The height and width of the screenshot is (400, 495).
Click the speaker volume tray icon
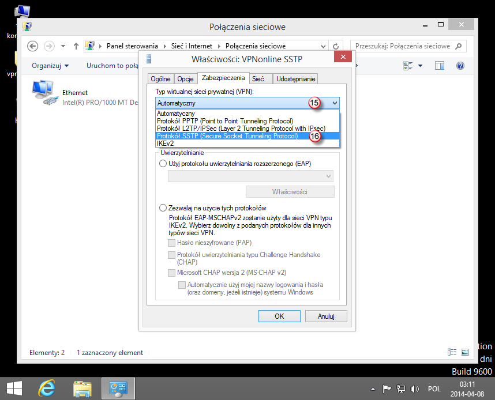point(414,389)
